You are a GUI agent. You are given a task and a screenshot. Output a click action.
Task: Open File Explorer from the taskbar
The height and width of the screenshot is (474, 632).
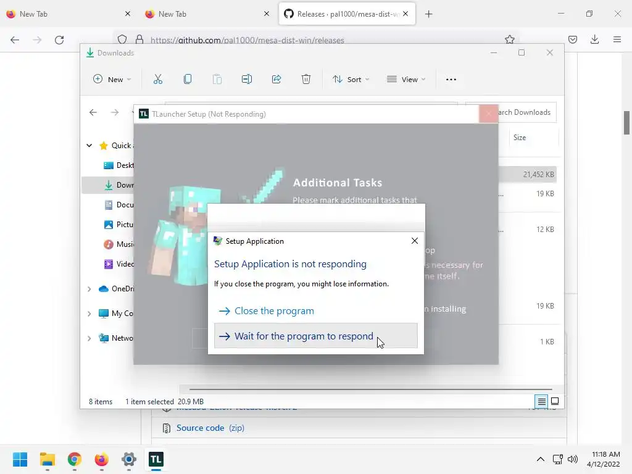[x=47, y=459]
